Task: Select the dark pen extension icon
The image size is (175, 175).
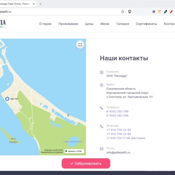Action: [166, 12]
